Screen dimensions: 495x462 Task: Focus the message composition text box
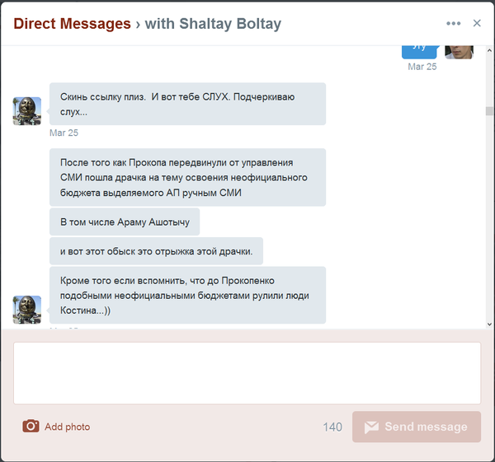tap(247, 373)
